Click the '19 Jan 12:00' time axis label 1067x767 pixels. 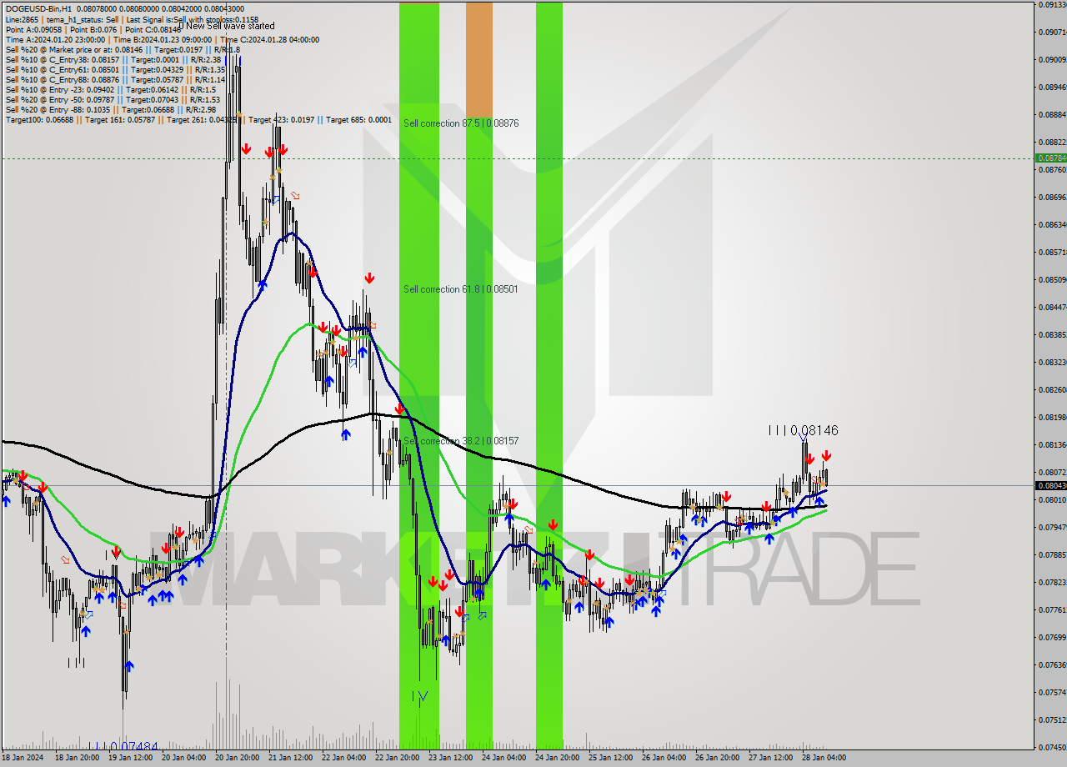(129, 758)
